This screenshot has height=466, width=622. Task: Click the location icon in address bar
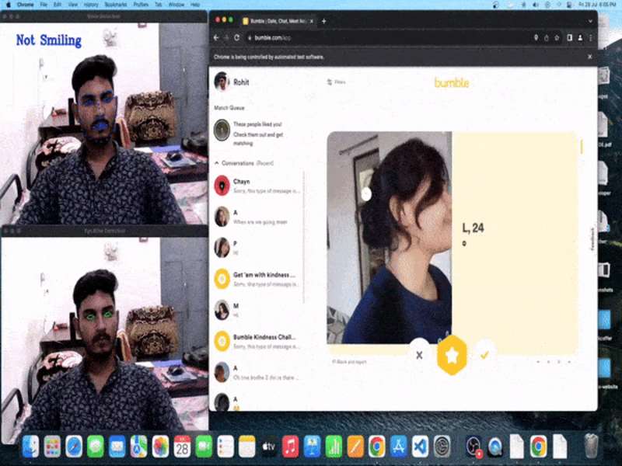tap(536, 37)
